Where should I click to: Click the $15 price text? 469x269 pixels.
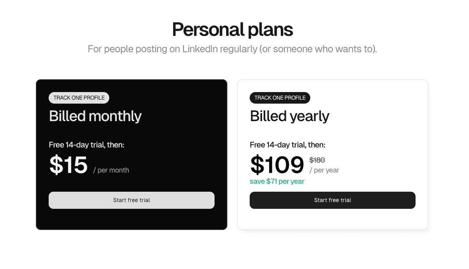pyautogui.click(x=68, y=165)
